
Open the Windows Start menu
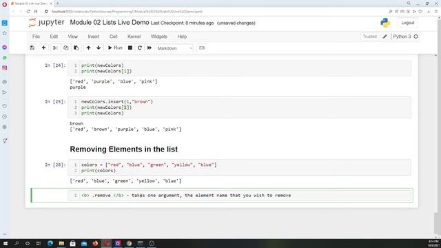click(x=5, y=243)
